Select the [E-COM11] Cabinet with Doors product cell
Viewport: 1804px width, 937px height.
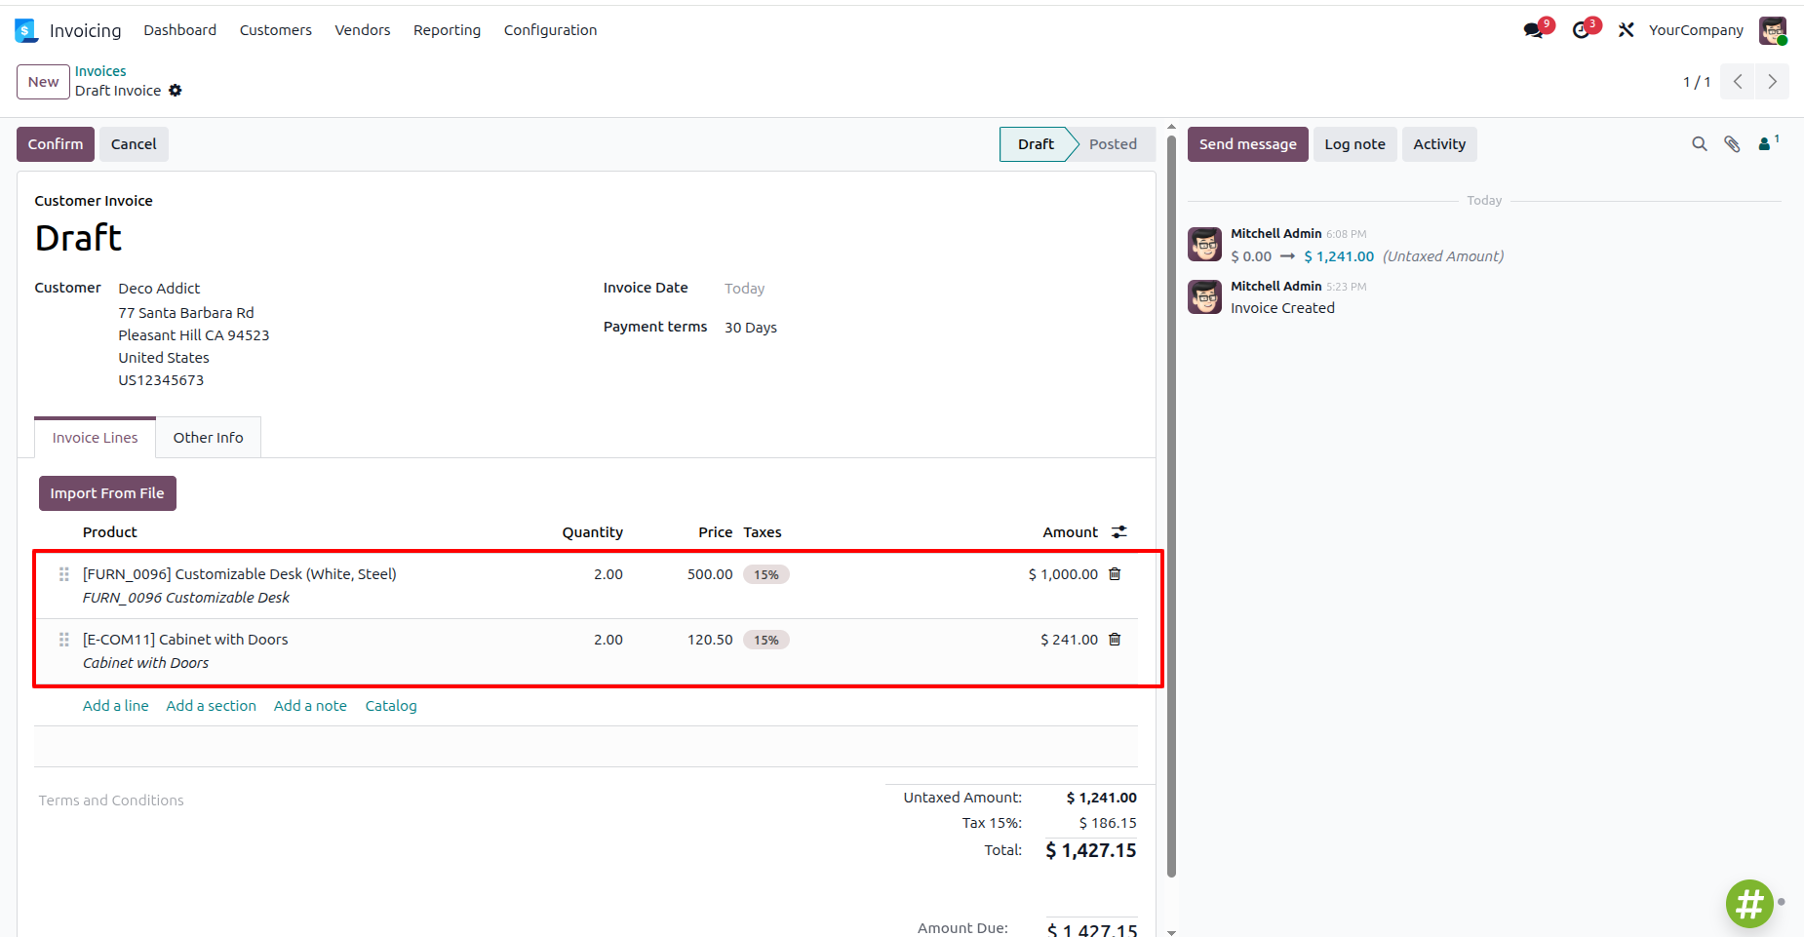pyautogui.click(x=185, y=650)
